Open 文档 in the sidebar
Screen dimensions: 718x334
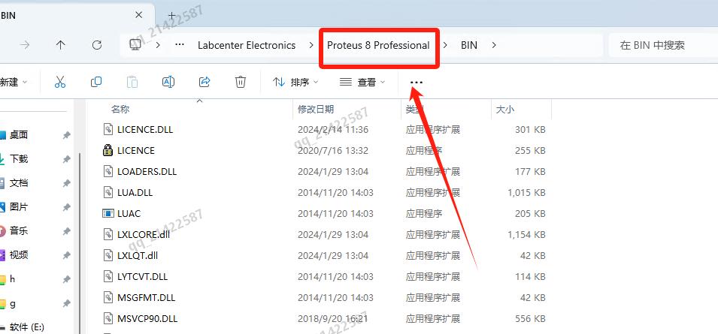pos(19,183)
